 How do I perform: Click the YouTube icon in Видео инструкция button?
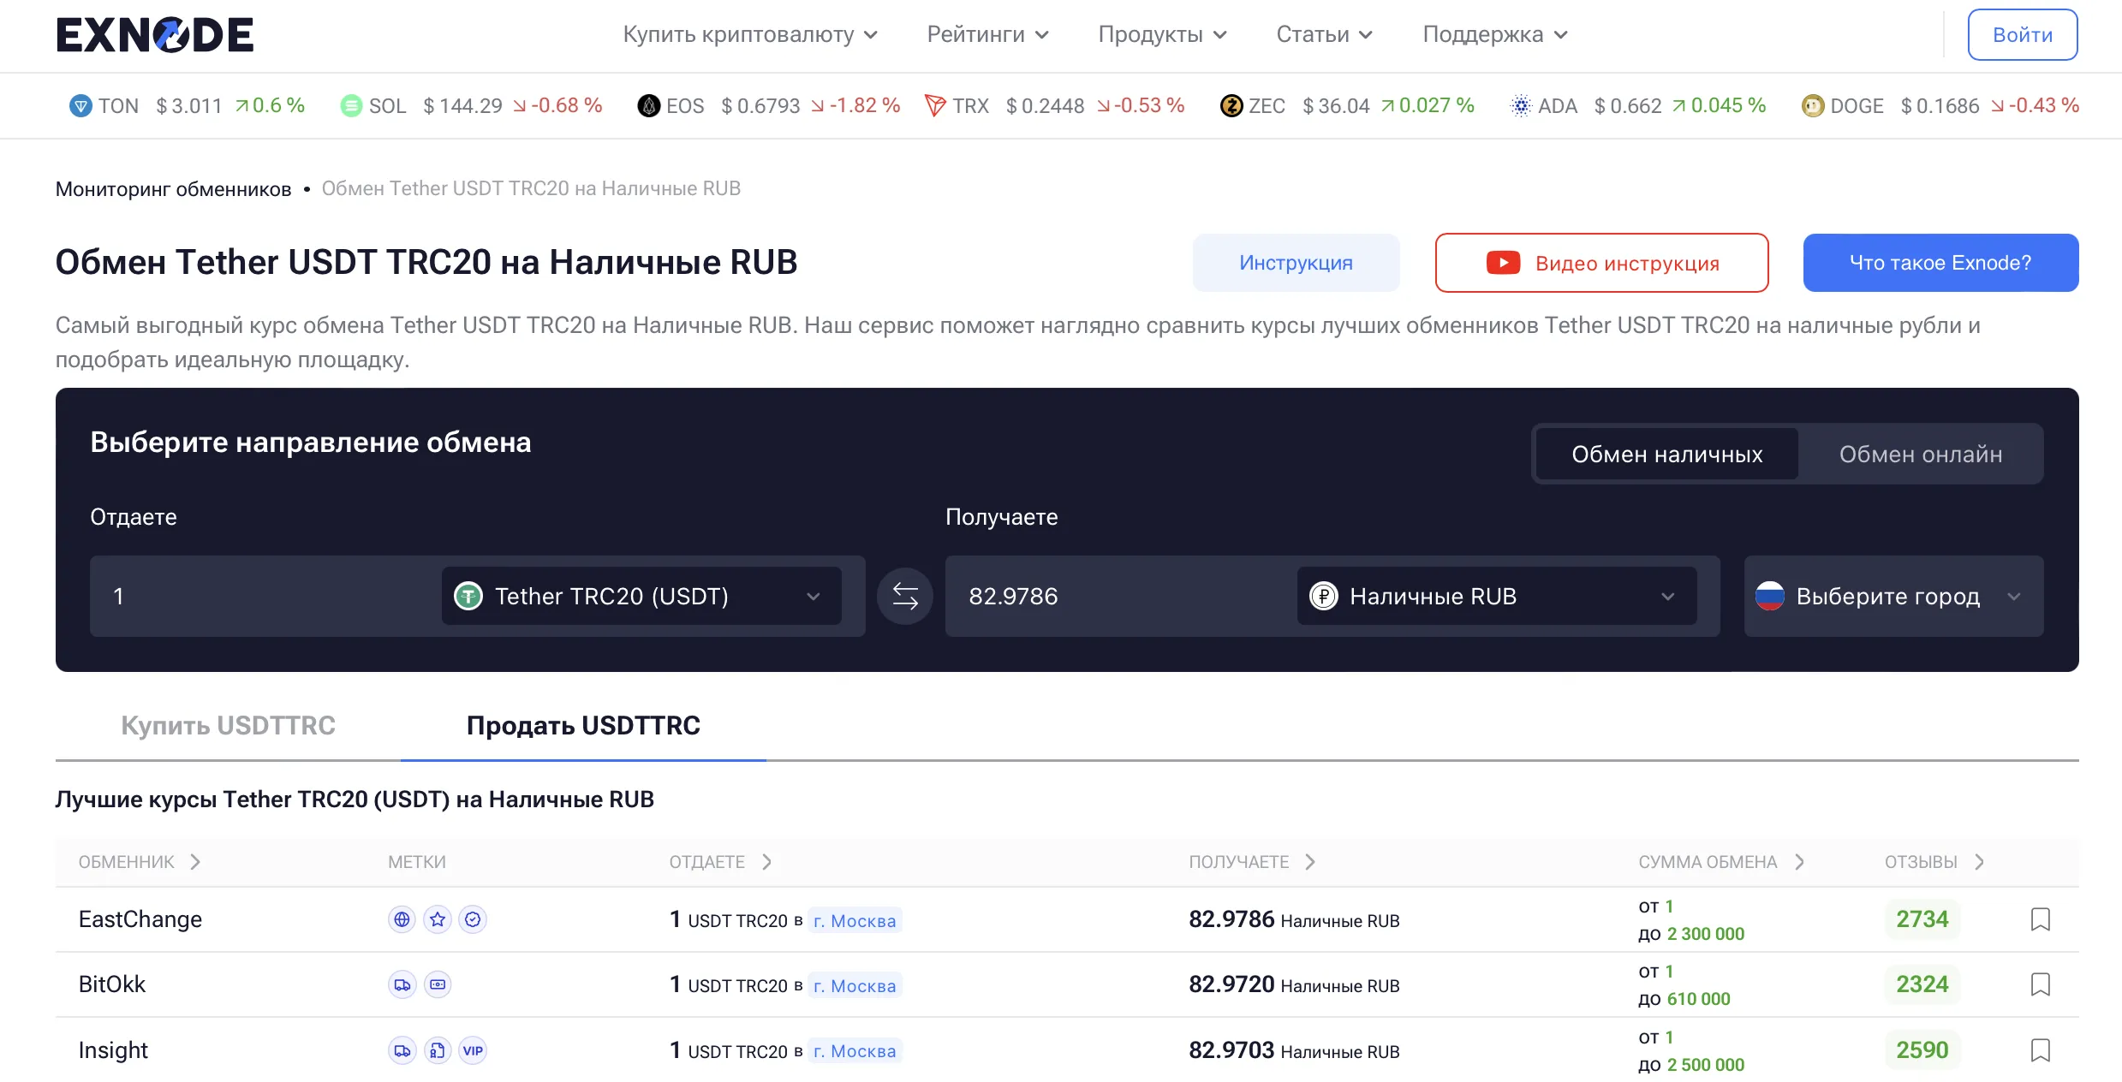1504,263
